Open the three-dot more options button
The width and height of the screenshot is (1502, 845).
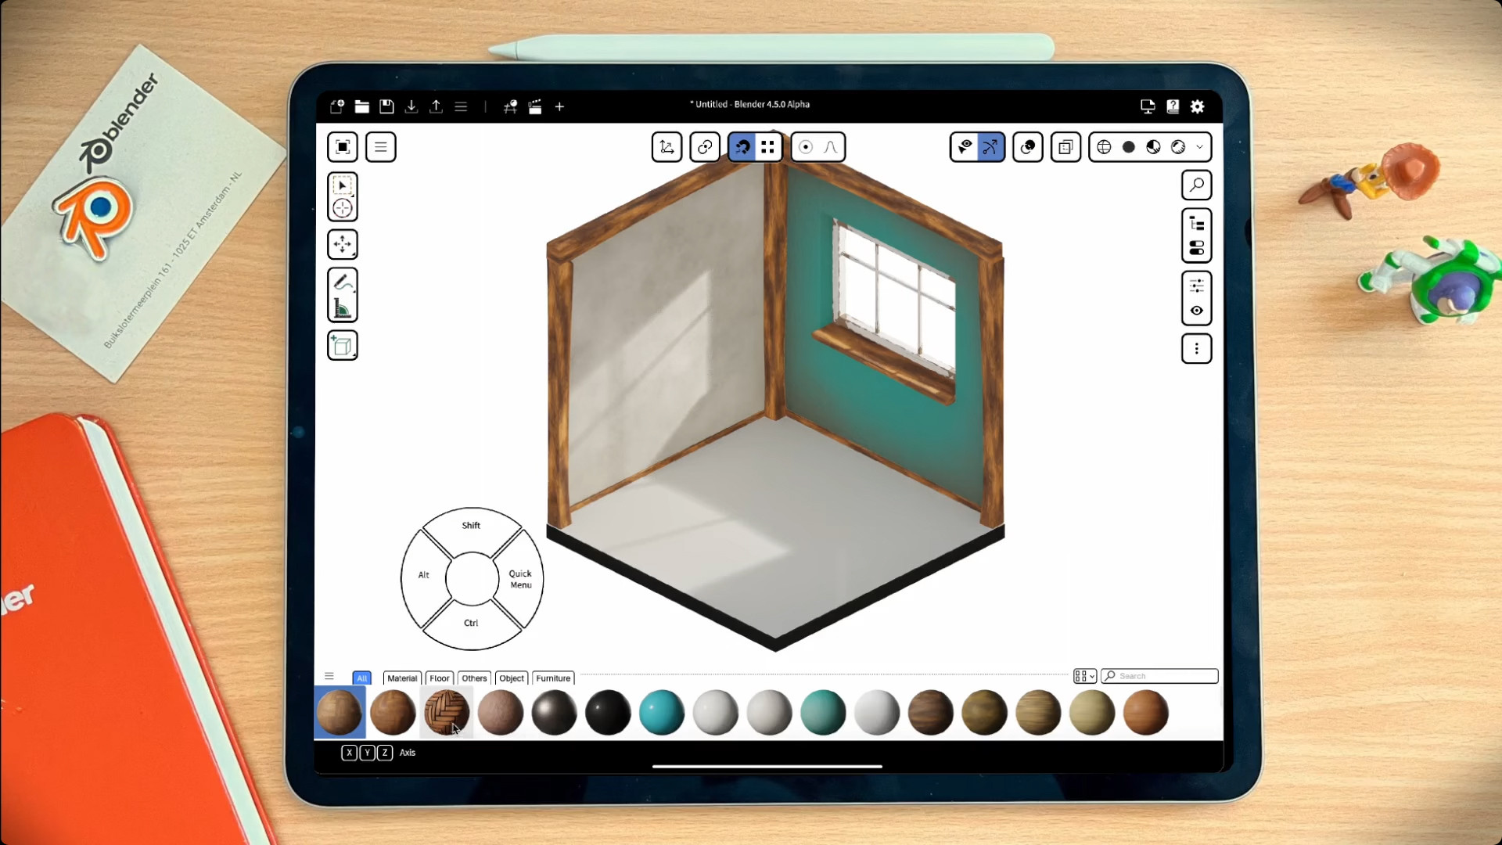point(1197,349)
